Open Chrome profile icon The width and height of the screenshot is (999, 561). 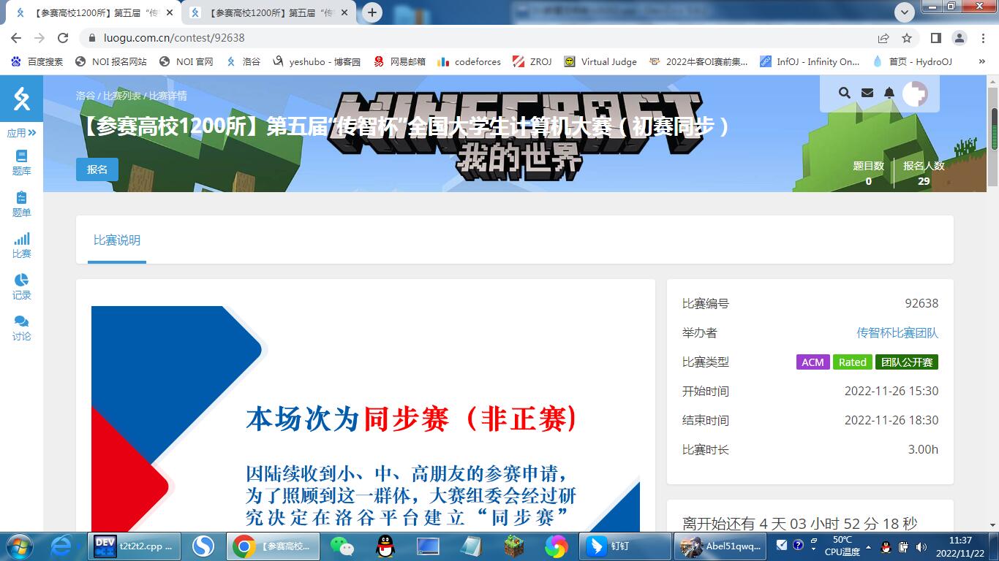click(959, 38)
